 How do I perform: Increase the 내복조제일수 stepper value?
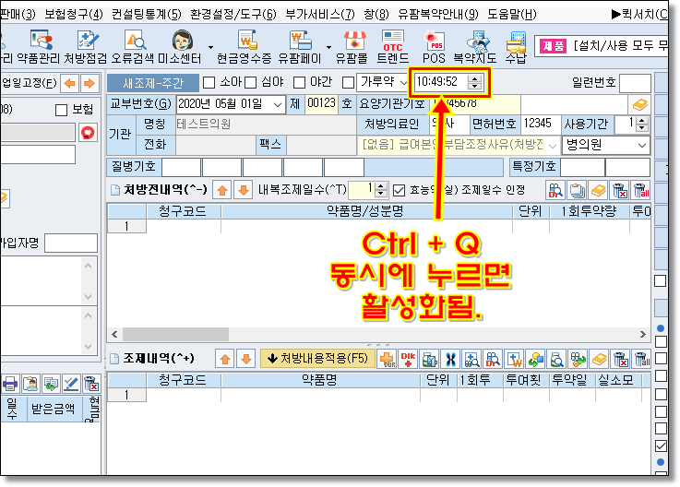pyautogui.click(x=382, y=185)
